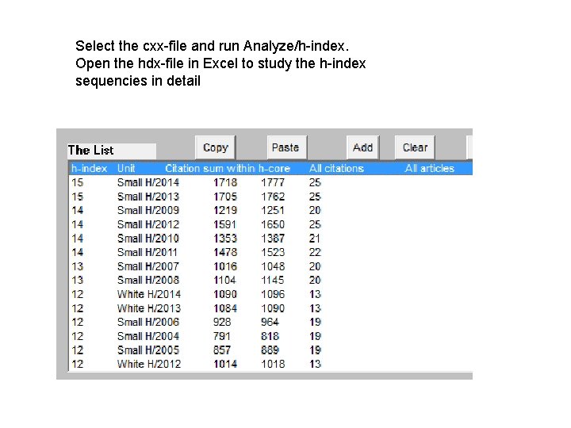
Task: Click the h-index column header
Action: [x=89, y=169]
